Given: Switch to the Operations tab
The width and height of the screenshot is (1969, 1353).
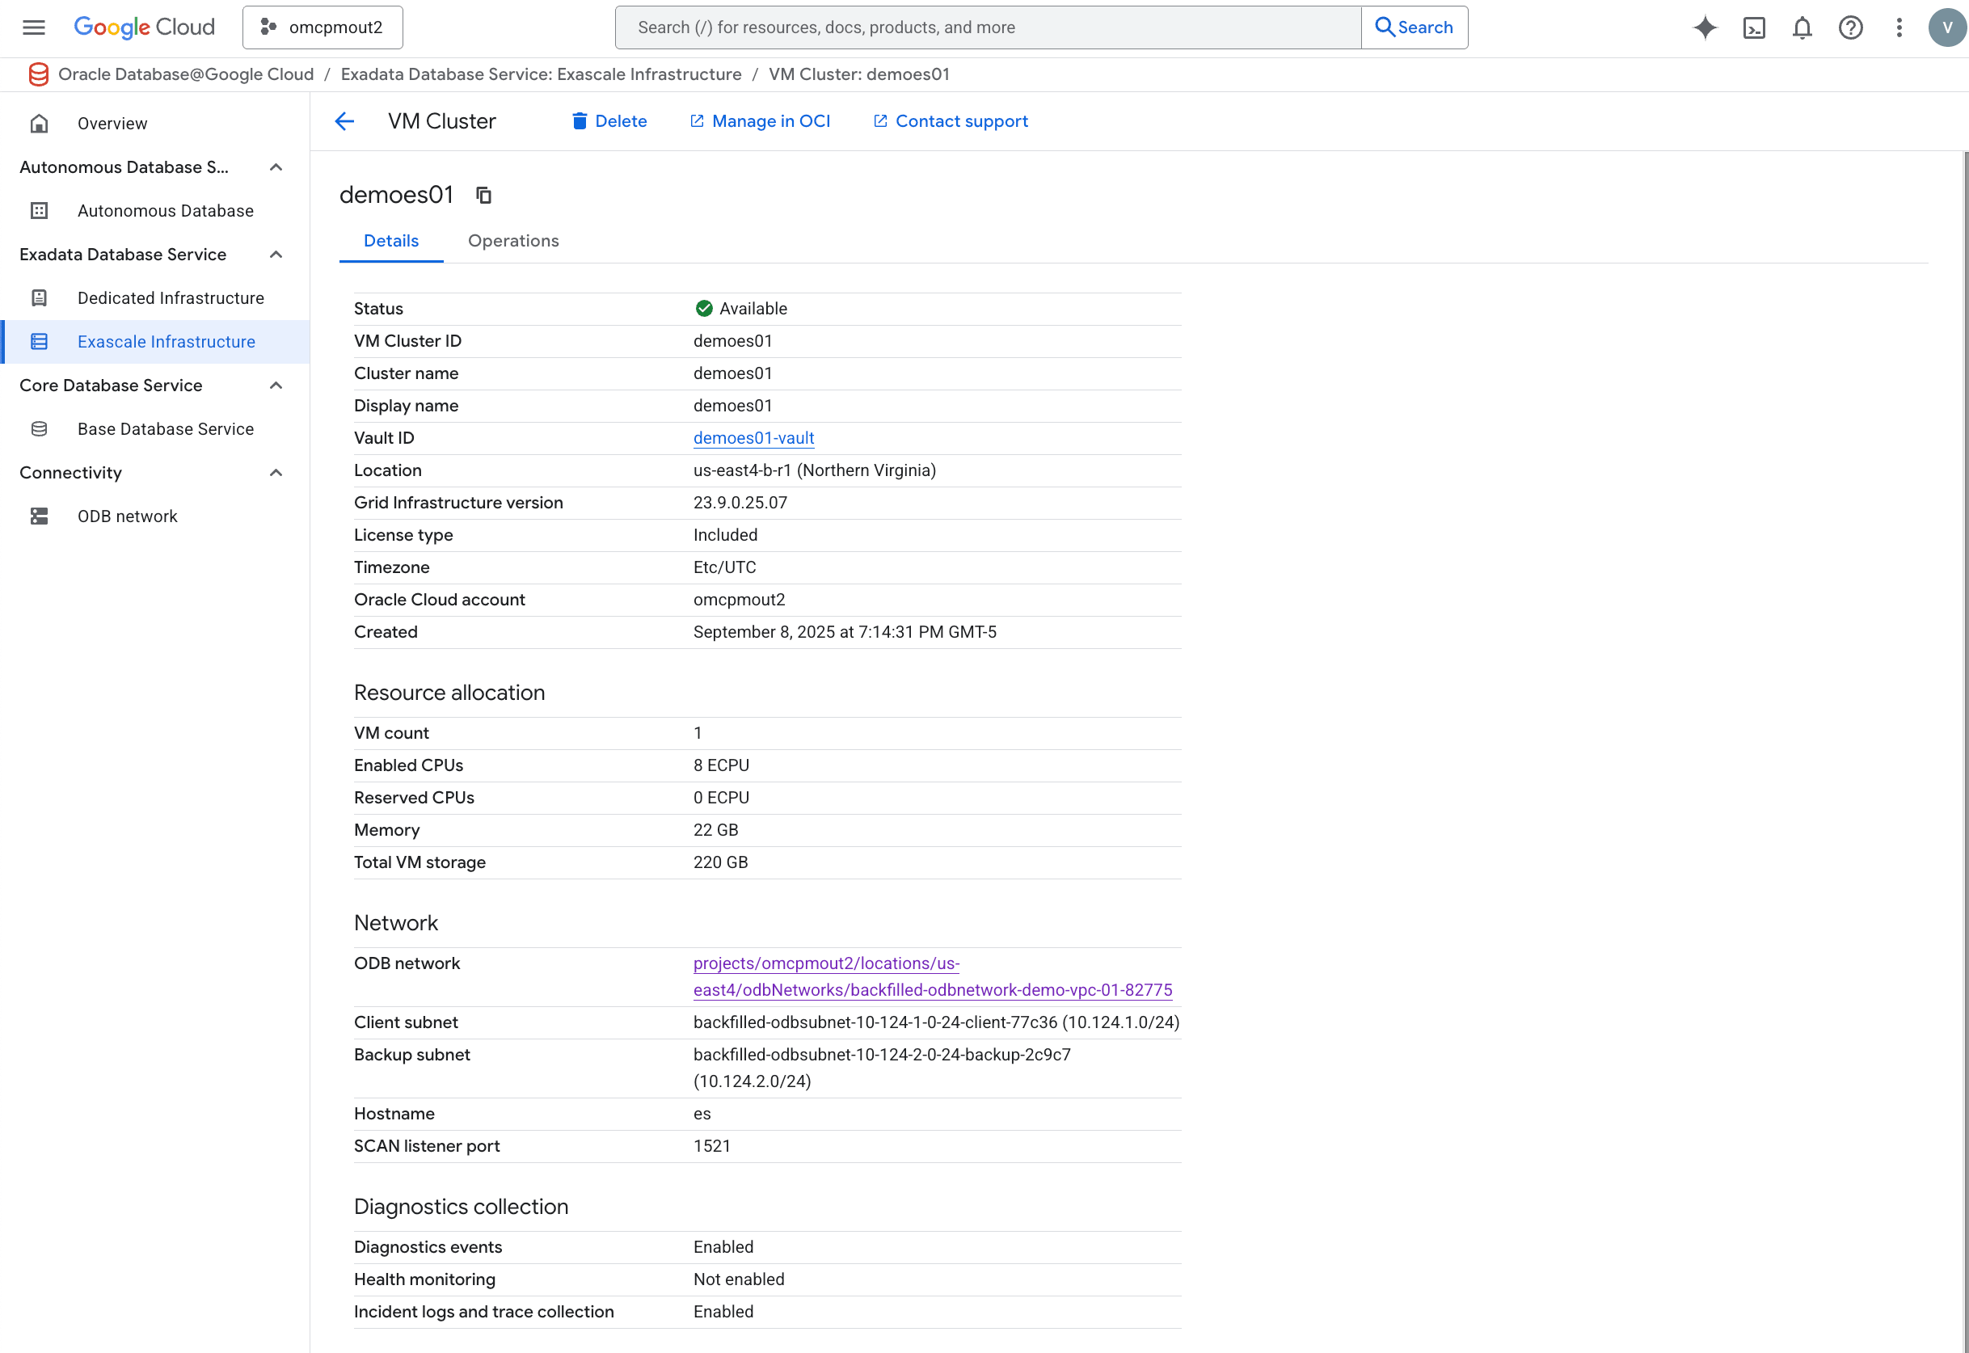Looking at the screenshot, I should (x=512, y=241).
